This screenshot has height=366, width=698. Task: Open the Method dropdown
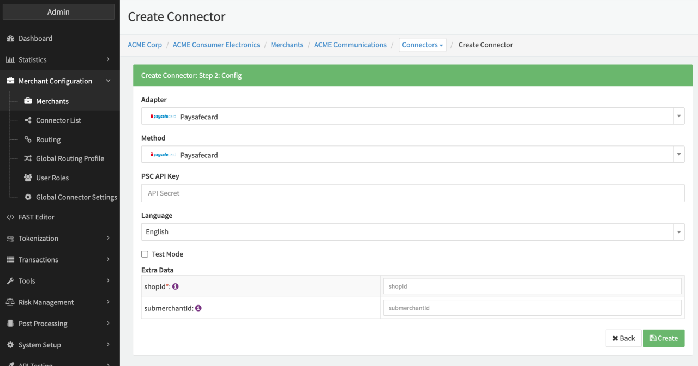coord(412,155)
